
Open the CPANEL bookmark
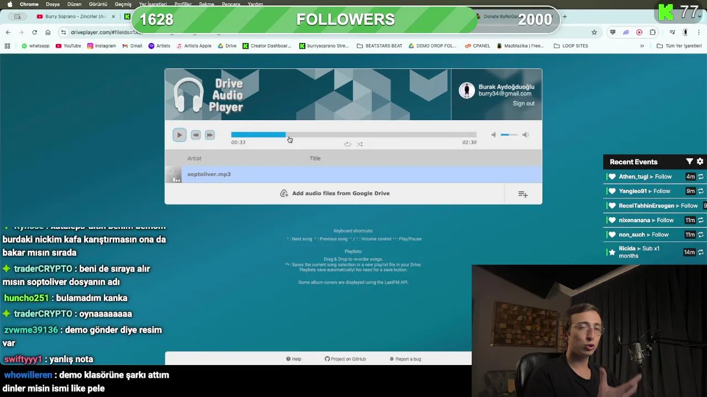[x=477, y=46]
